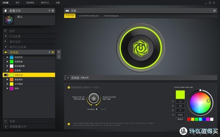Expand the 装载配置文件 section
The height and width of the screenshot is (137, 220).
point(29,126)
